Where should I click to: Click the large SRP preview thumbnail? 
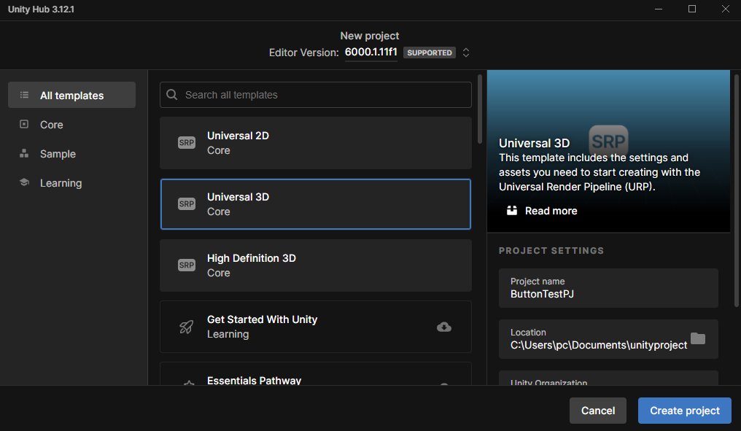point(608,140)
